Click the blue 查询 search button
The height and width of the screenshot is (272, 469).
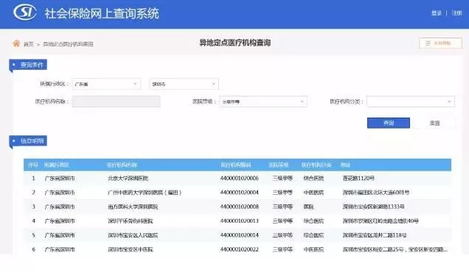388,123
